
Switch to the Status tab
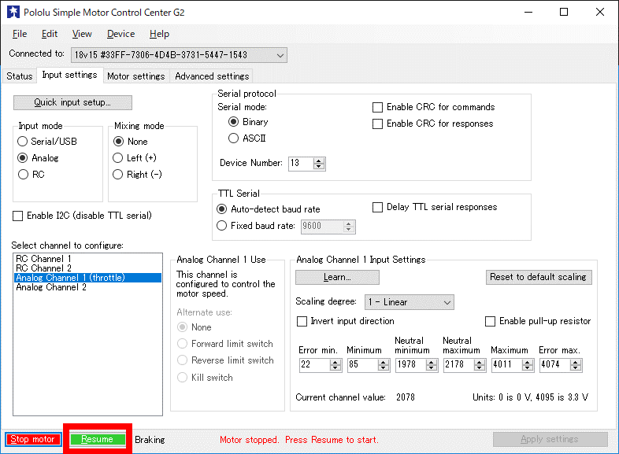click(20, 76)
